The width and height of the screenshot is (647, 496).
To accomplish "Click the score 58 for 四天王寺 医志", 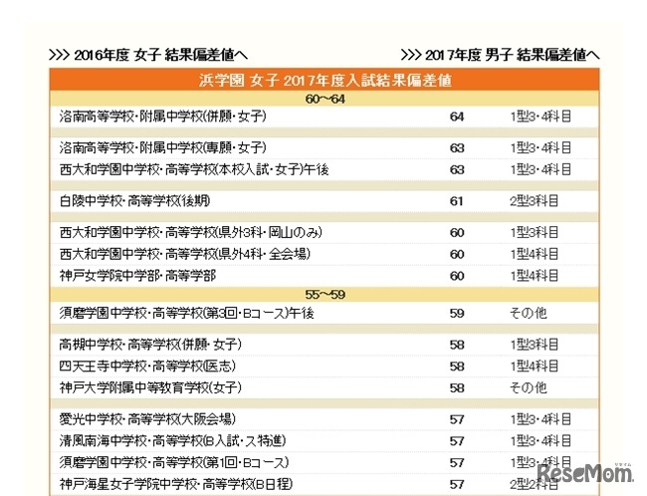I will point(457,367).
